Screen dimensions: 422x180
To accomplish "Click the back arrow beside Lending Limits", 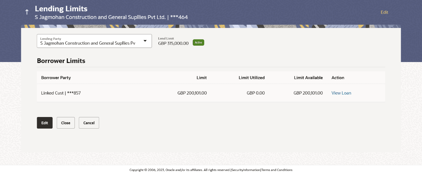I will pyautogui.click(x=27, y=12).
